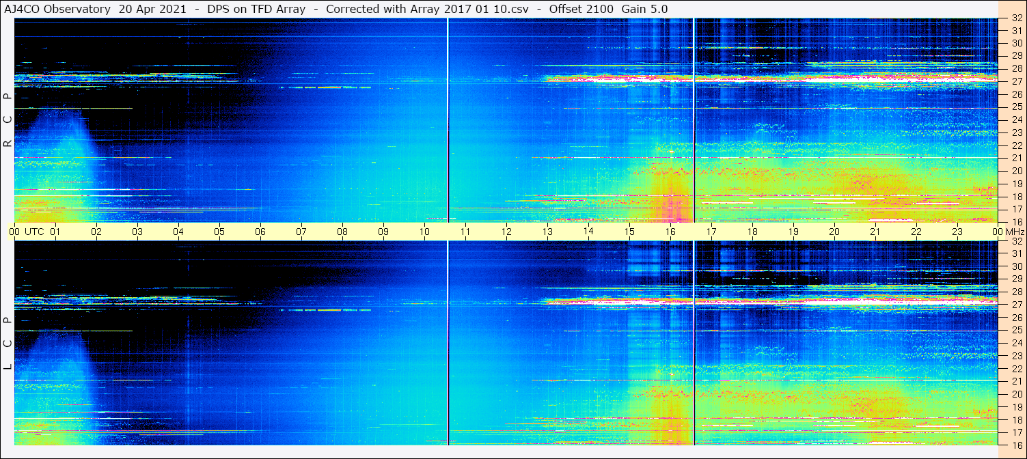Click hour 07 on the UTC axis
This screenshot has height=459, width=1027.
[x=301, y=232]
